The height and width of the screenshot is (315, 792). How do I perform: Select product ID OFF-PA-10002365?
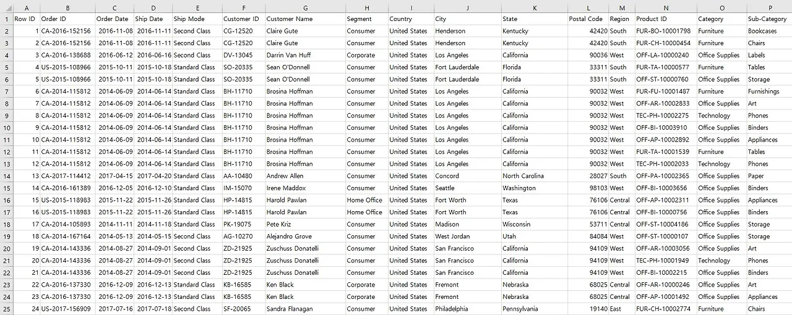pyautogui.click(x=665, y=176)
